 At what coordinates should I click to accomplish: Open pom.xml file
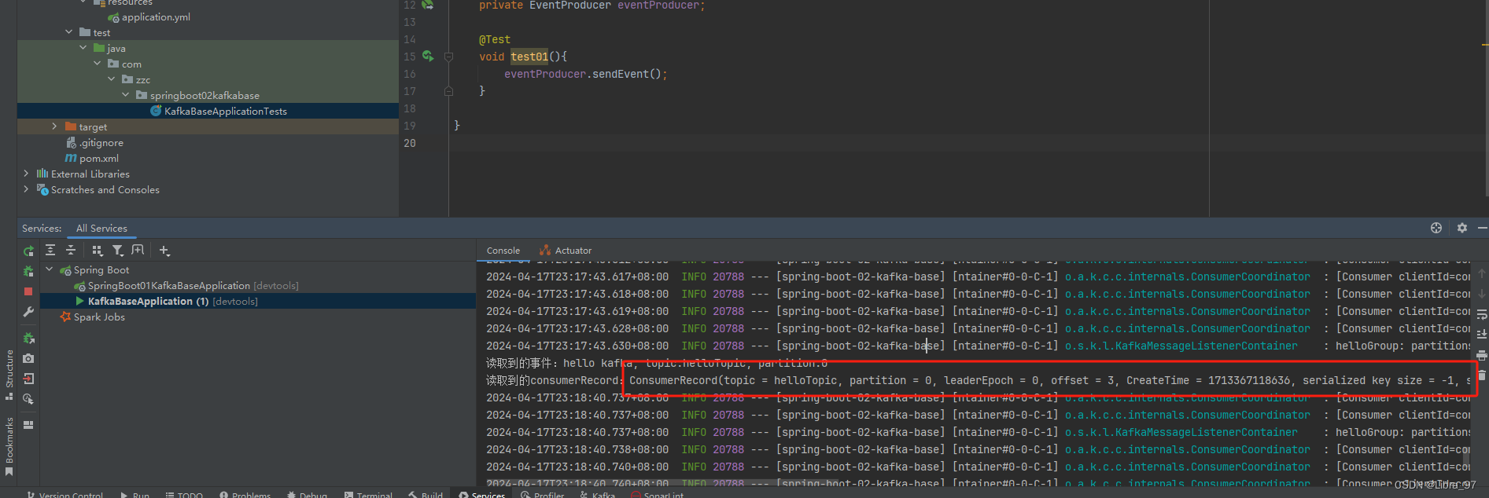pyautogui.click(x=98, y=159)
